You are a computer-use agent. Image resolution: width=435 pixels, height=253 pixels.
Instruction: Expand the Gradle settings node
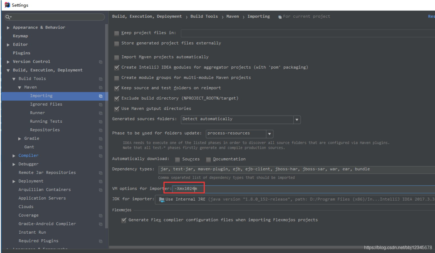[x=20, y=139]
